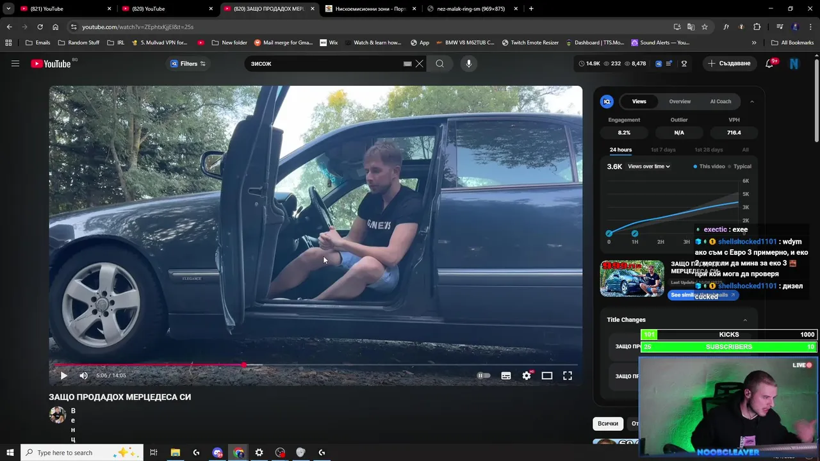Click the vidIQ trophy icon in header
This screenshot has height=461, width=820.
tap(684, 63)
